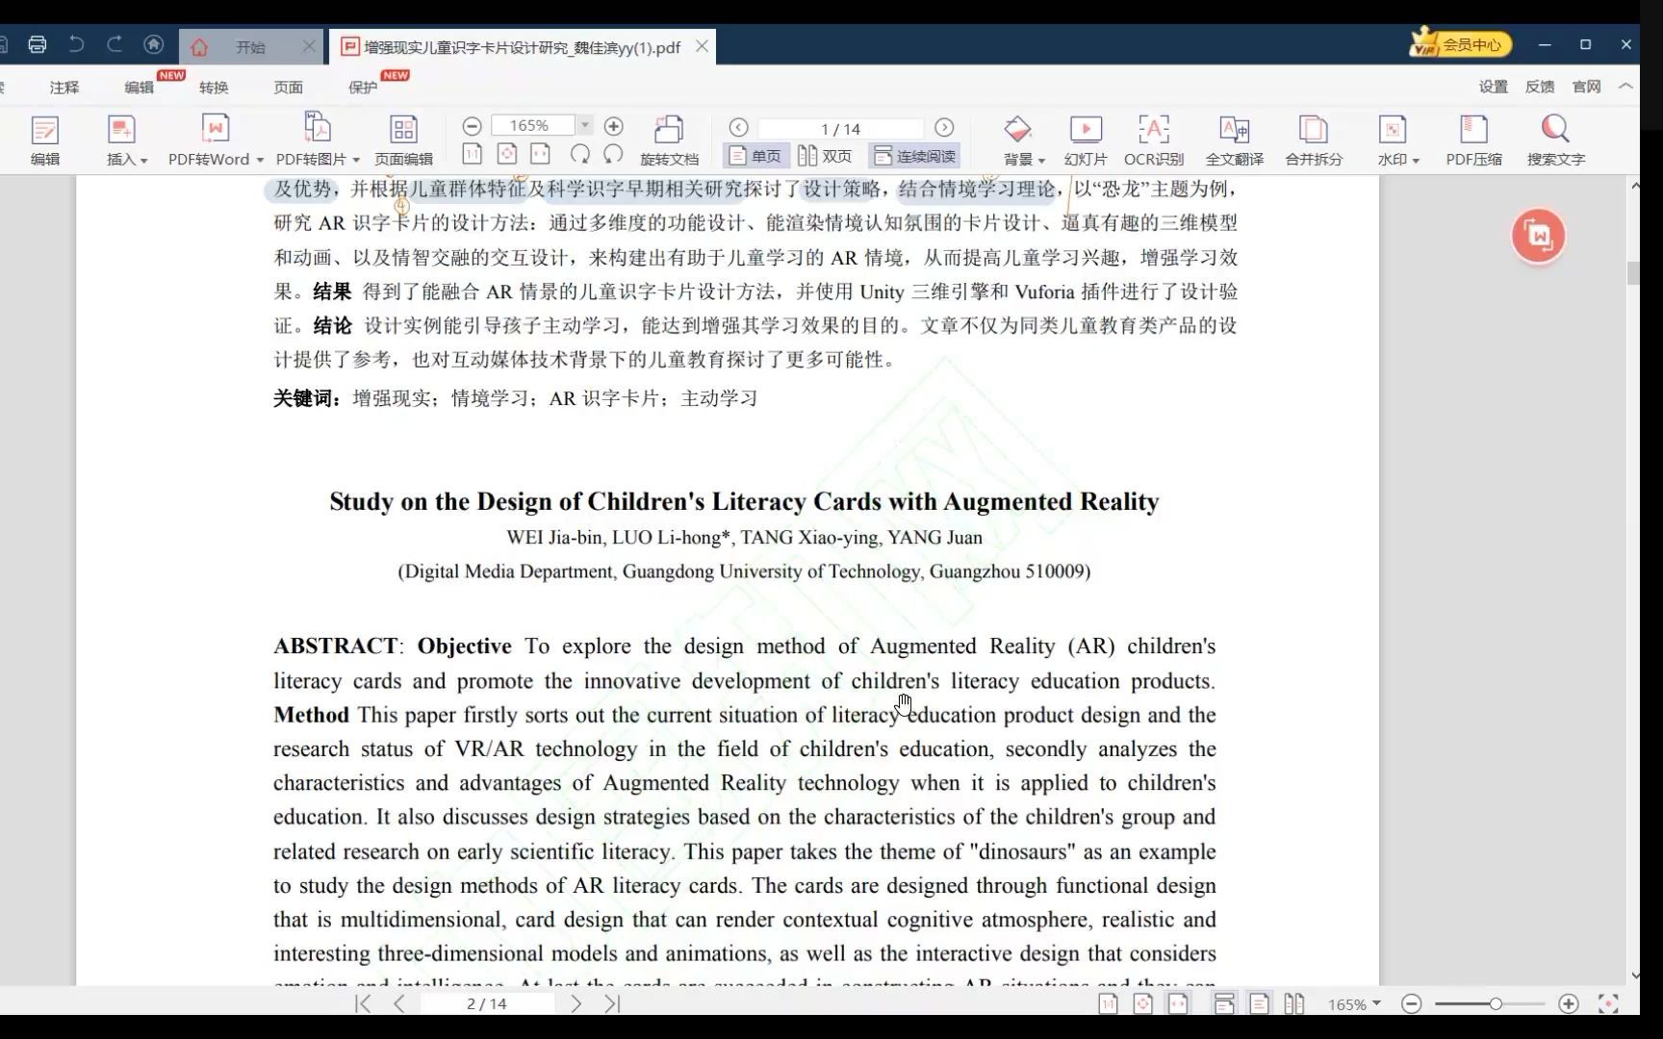Zoom in using toolbar plus icon

tap(613, 126)
